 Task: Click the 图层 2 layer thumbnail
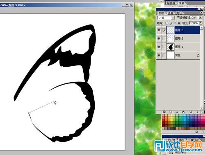171,38
